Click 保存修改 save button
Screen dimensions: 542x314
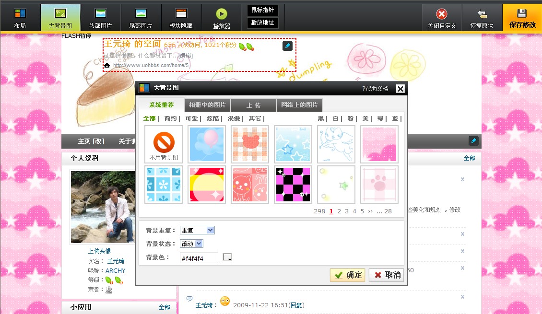coord(522,18)
